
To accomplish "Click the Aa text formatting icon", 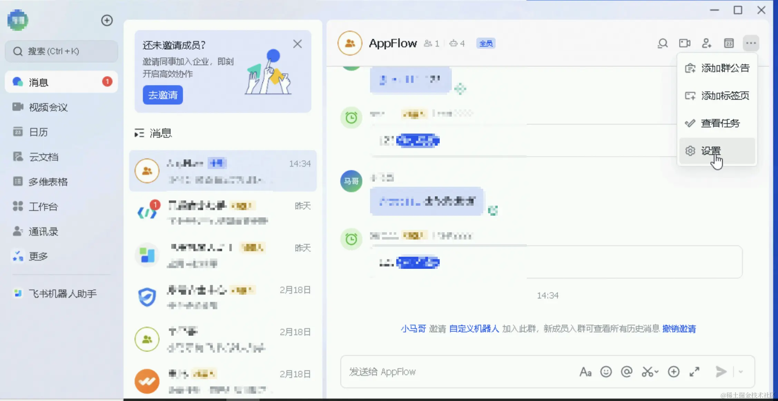I will pos(585,372).
